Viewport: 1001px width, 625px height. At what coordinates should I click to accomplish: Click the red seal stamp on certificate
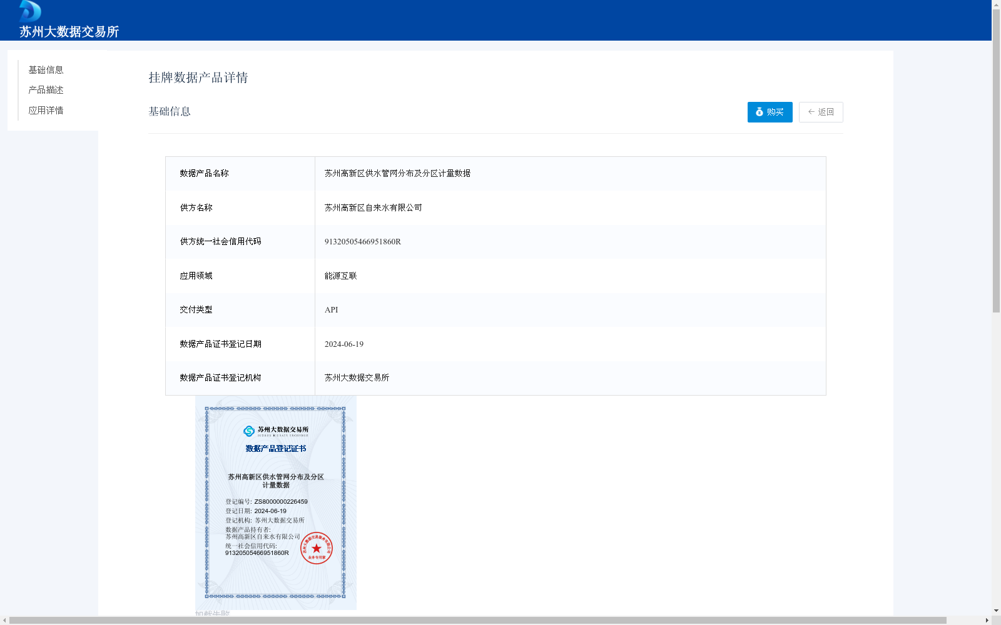(x=316, y=548)
